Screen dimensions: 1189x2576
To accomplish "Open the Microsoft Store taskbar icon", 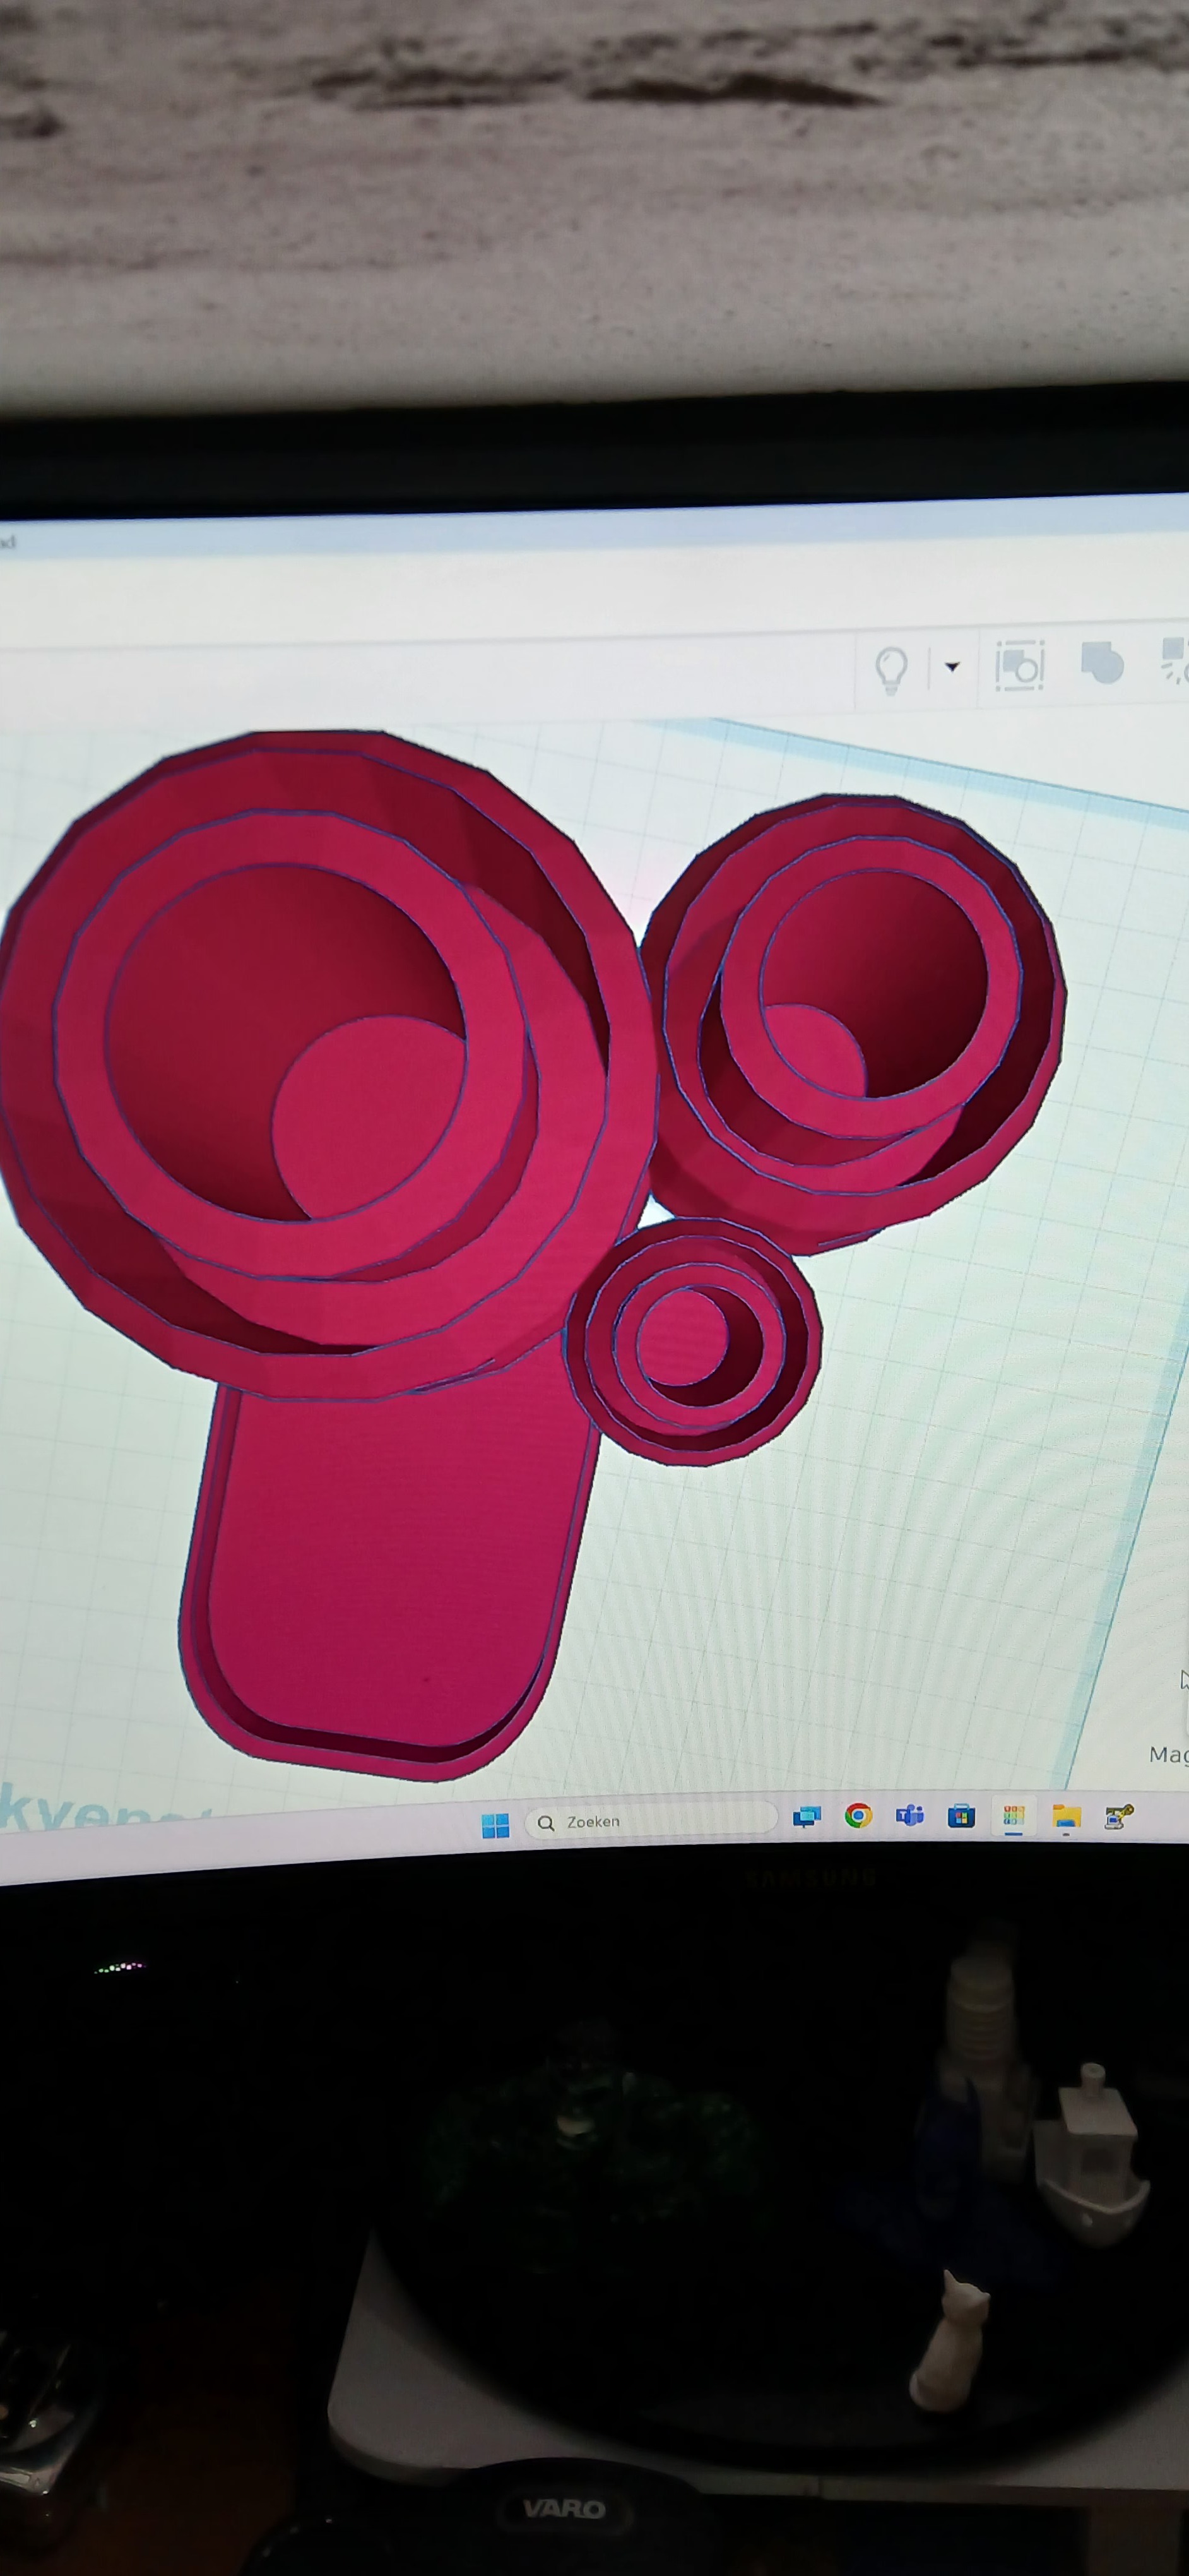I will pos(961,1815).
